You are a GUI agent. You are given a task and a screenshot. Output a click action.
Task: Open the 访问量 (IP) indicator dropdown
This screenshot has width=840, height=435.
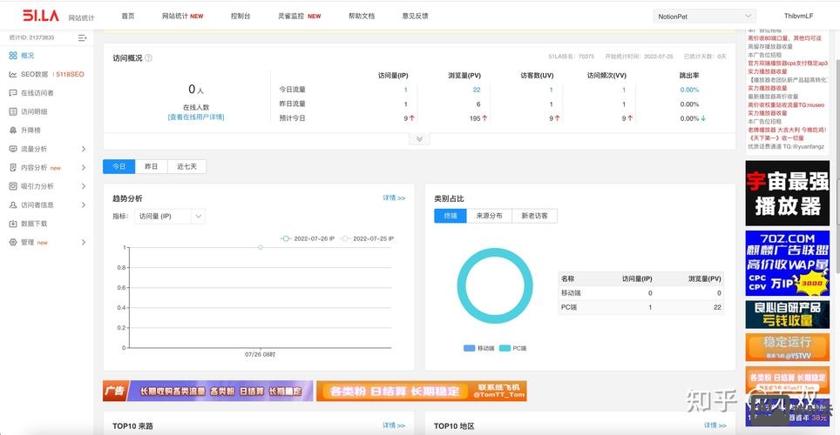169,216
